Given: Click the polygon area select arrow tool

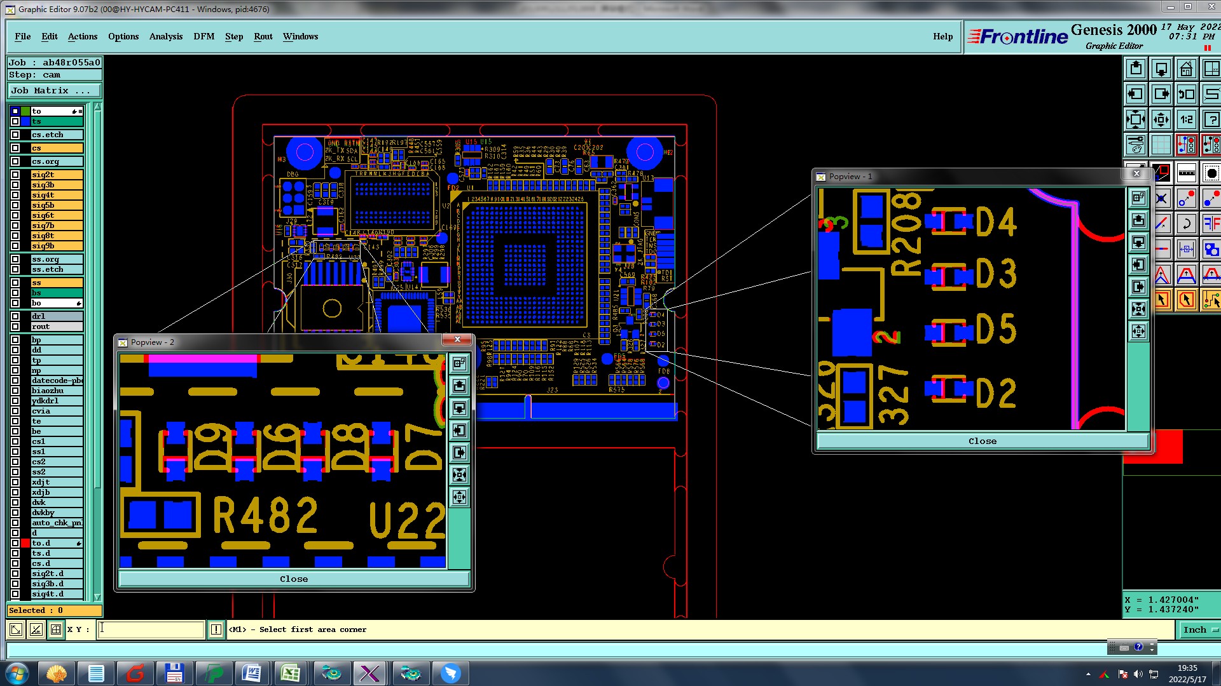Looking at the screenshot, I should (x=1186, y=300).
